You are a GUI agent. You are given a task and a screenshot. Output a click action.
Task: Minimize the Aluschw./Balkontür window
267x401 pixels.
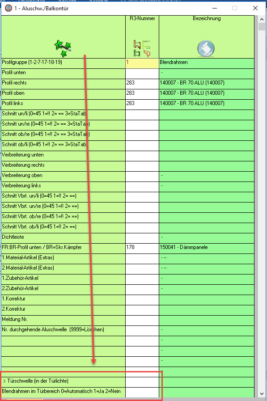tap(215, 8)
